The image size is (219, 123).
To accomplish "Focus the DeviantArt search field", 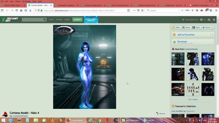I will pos(33,19).
